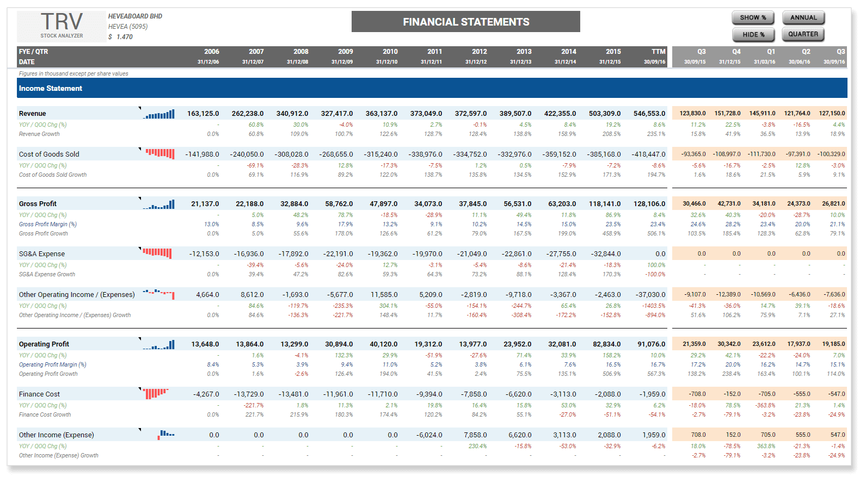Click the Other Income (Expense) comment marker
This screenshot has height=483, width=866.
[x=140, y=429]
